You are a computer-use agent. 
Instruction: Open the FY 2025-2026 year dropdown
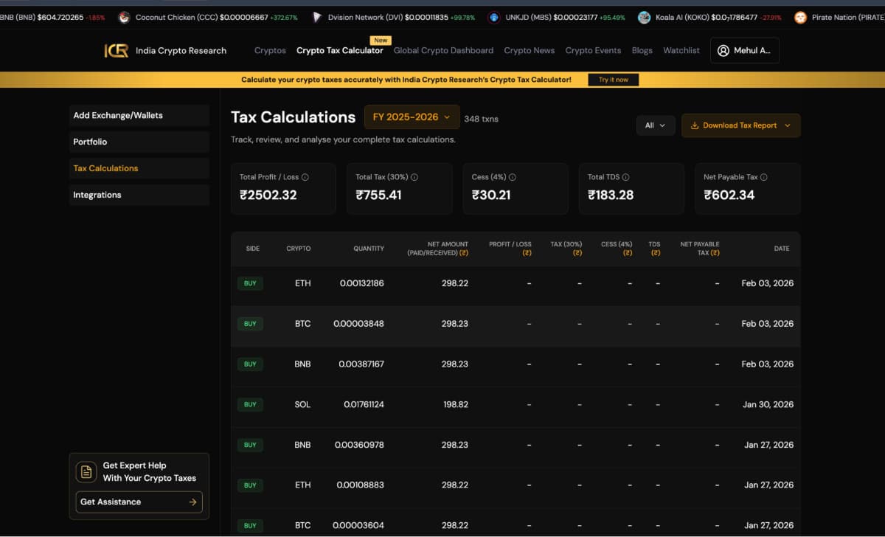pos(412,117)
